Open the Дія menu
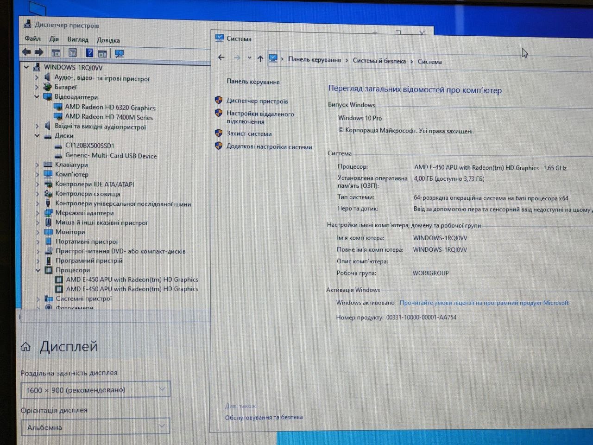The image size is (593, 445). click(54, 39)
